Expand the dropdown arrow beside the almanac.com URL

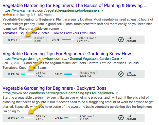102,11
